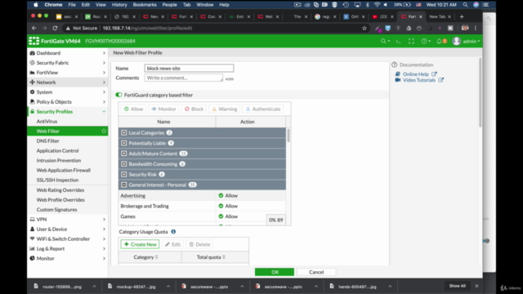Open the DNS Filter page

[x=47, y=141]
